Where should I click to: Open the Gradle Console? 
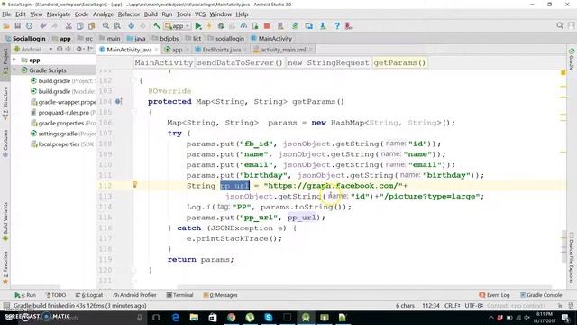541,295
